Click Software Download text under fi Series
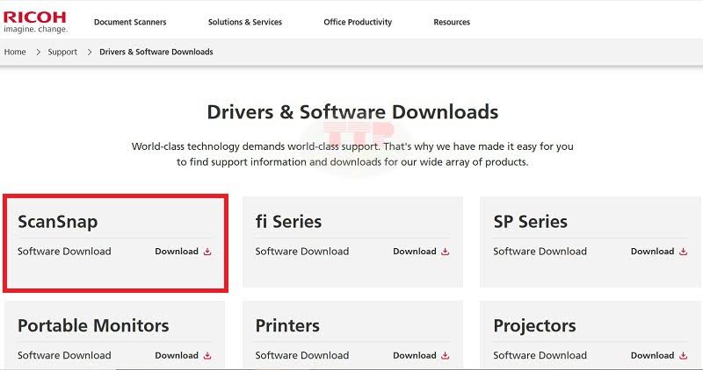Screen dimensions: 703x370 [301, 252]
